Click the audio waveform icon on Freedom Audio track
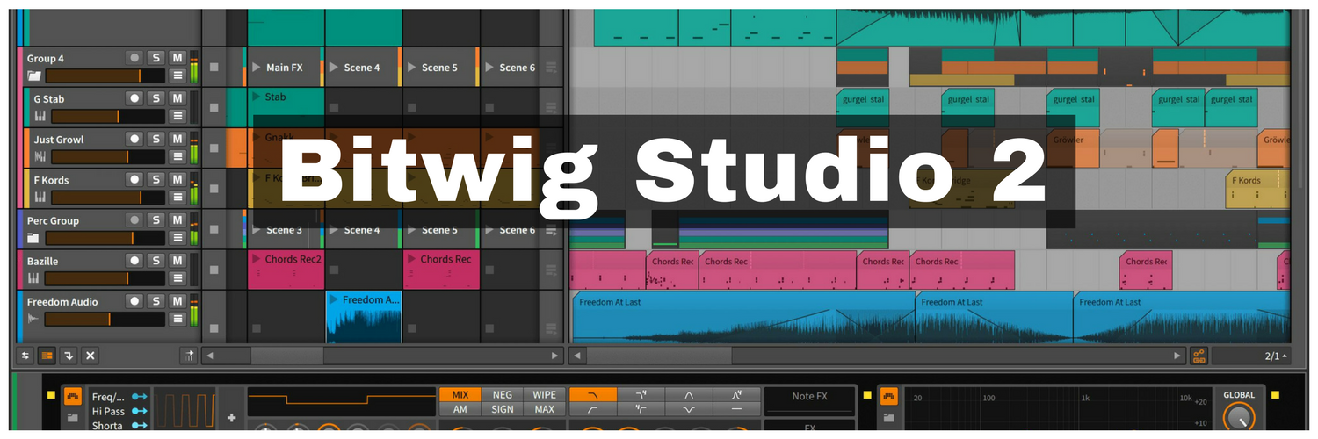 [33, 319]
